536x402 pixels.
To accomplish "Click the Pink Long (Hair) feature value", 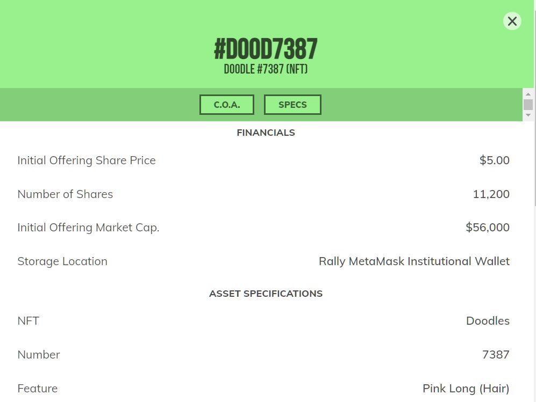I will (x=466, y=389).
